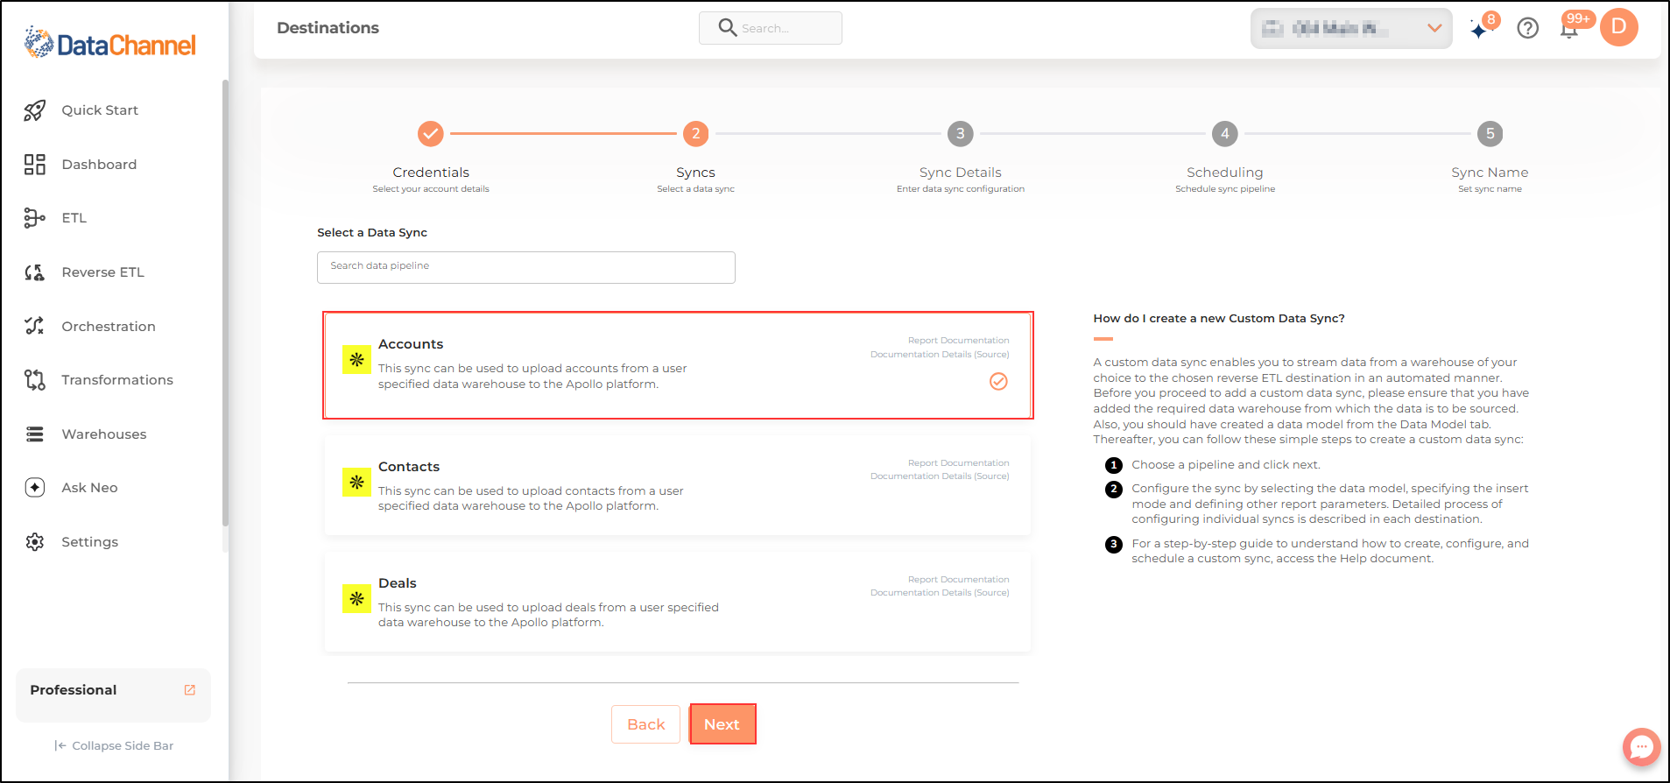Open user profile avatar D
Screen dimensions: 1670x783
click(1618, 27)
